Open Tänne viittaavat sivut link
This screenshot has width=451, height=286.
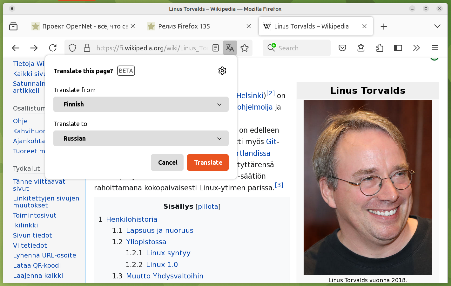(39, 185)
